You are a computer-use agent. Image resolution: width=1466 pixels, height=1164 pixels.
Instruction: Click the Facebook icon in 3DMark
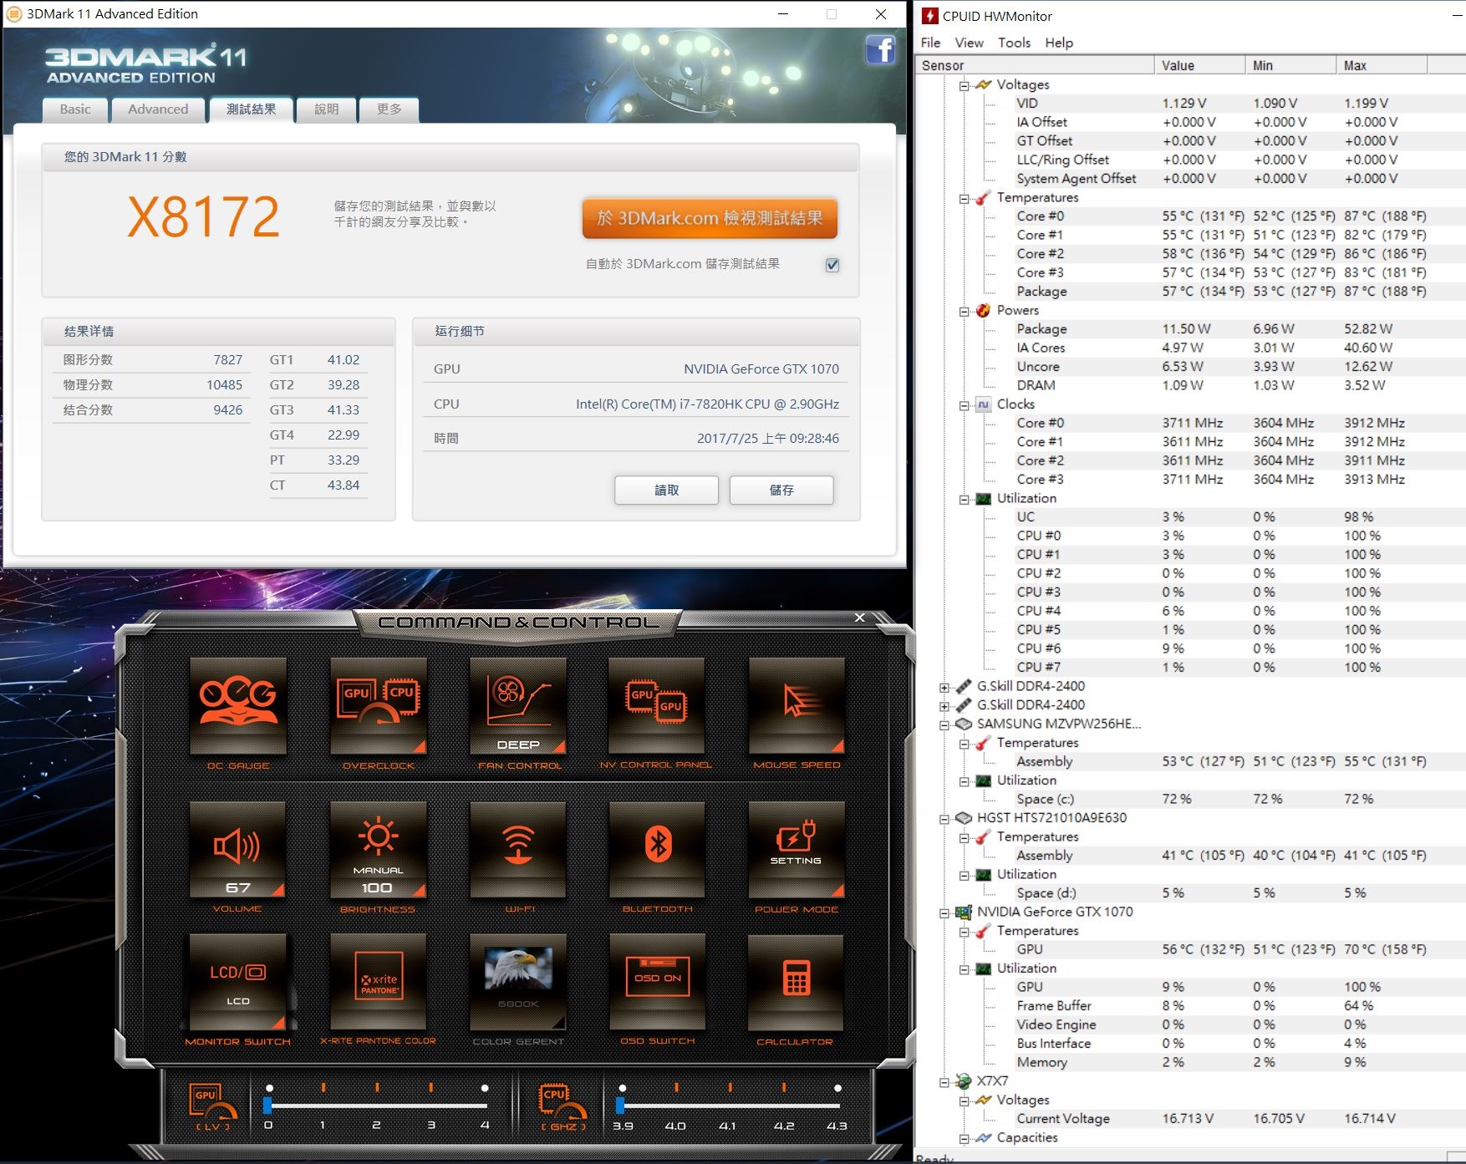(880, 50)
